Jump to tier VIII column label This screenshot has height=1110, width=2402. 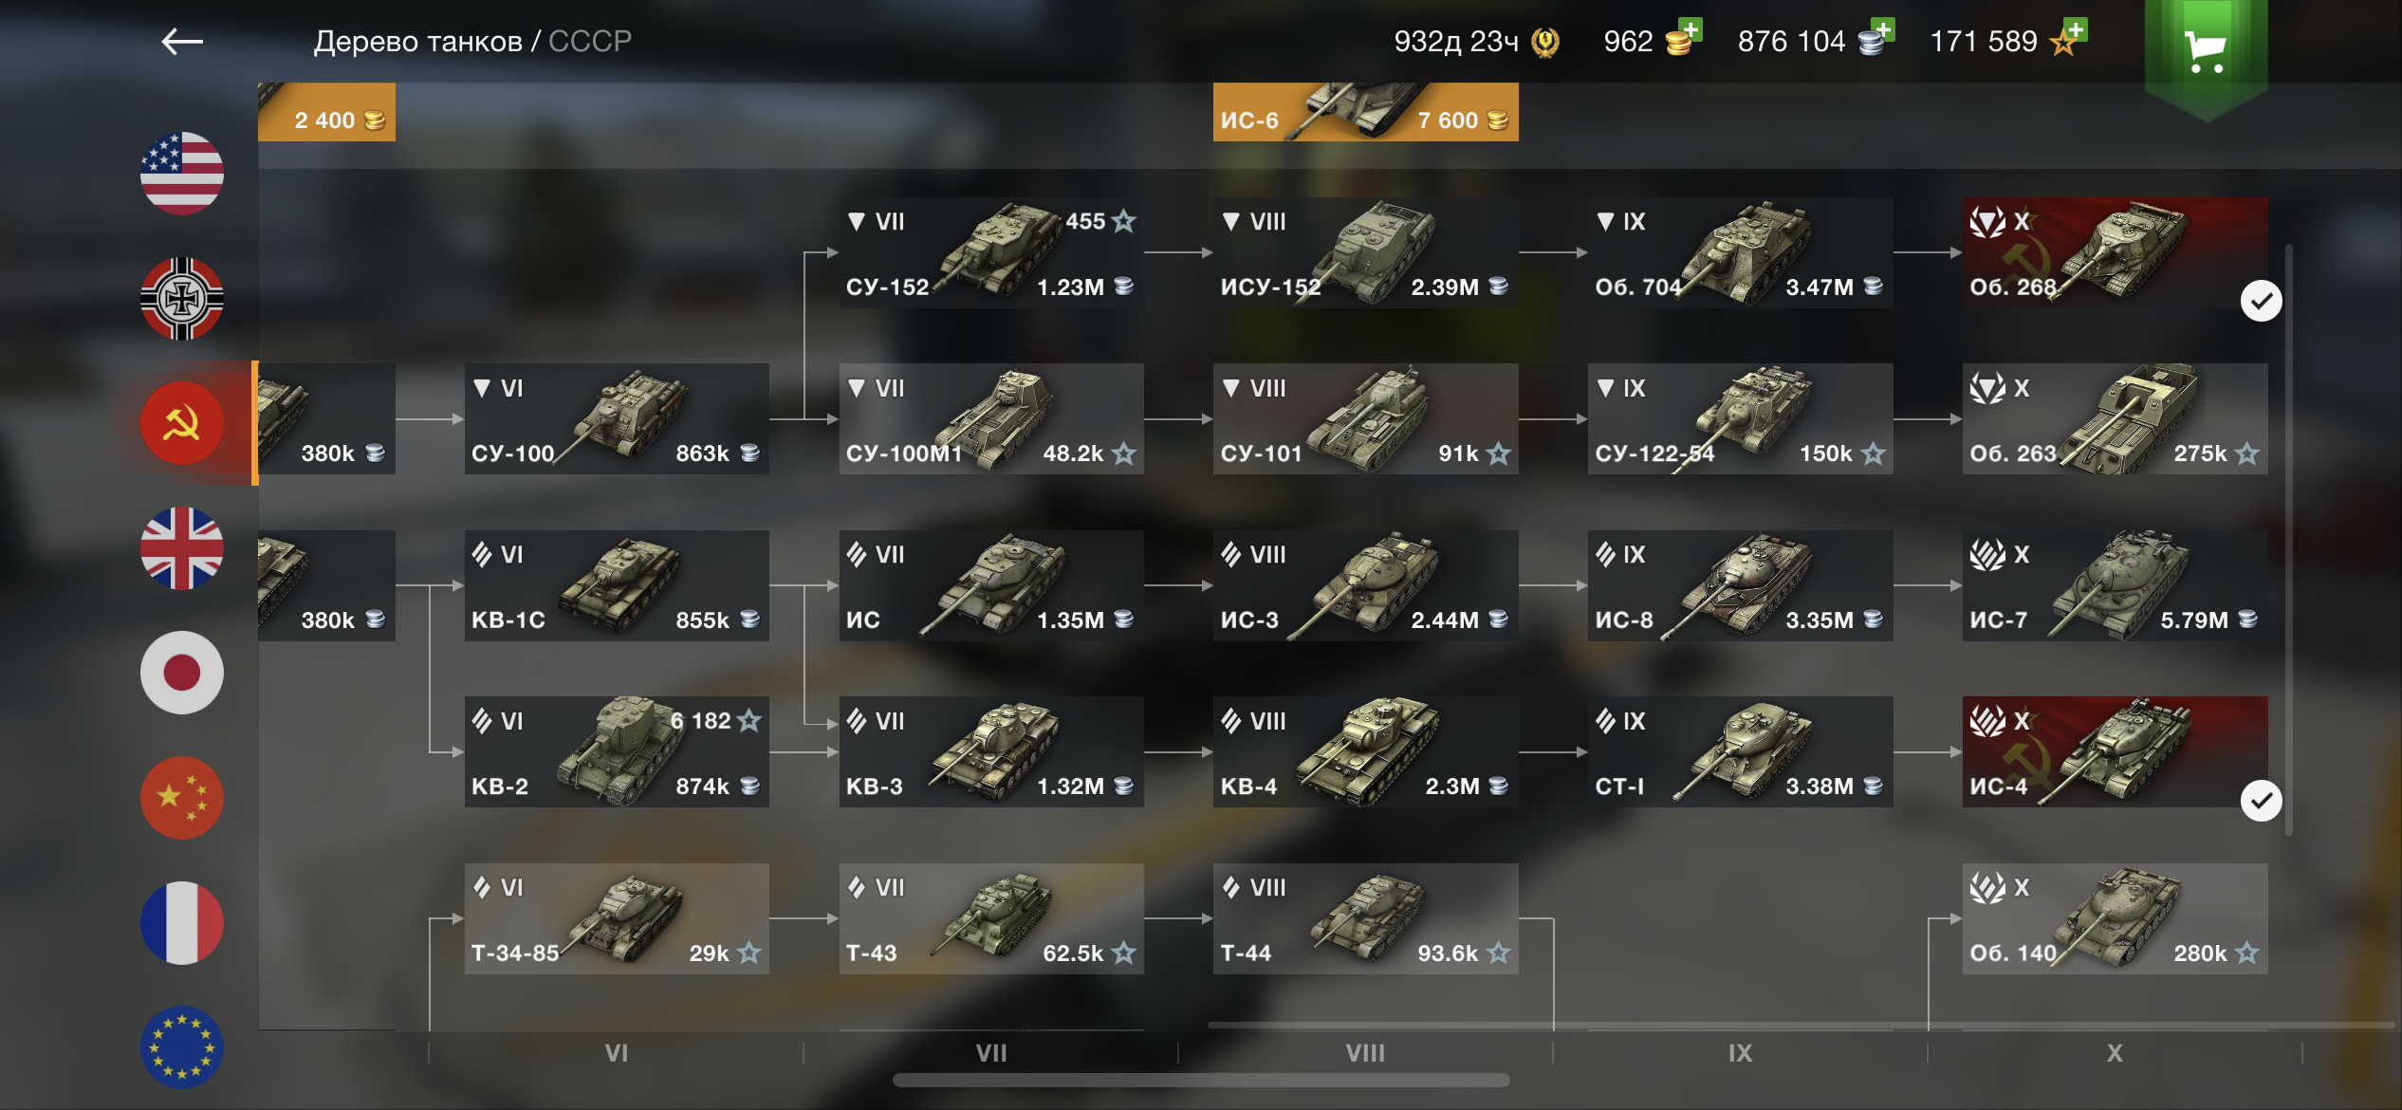(1365, 1053)
